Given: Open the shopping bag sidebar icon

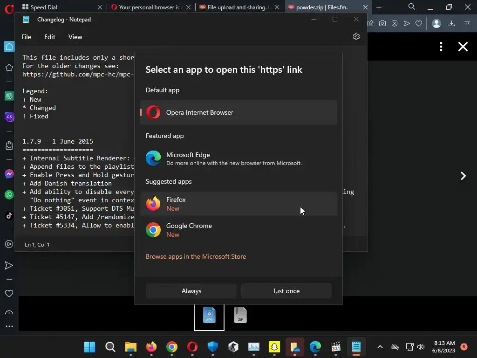Looking at the screenshot, I should click(x=9, y=145).
